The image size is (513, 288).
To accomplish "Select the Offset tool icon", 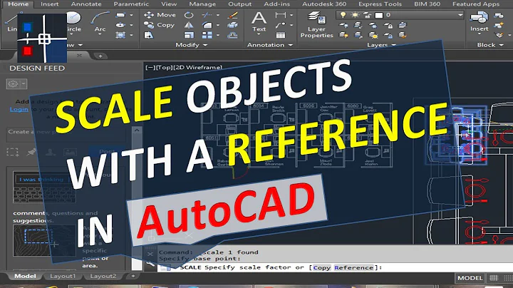I will click(232, 35).
